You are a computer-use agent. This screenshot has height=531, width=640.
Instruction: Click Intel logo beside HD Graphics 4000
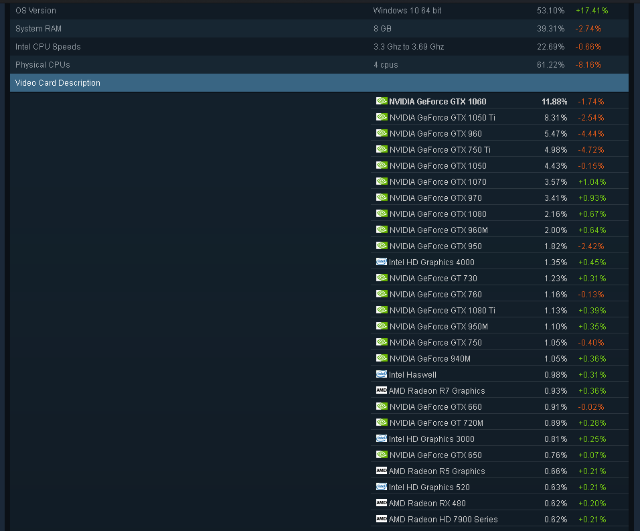381,262
